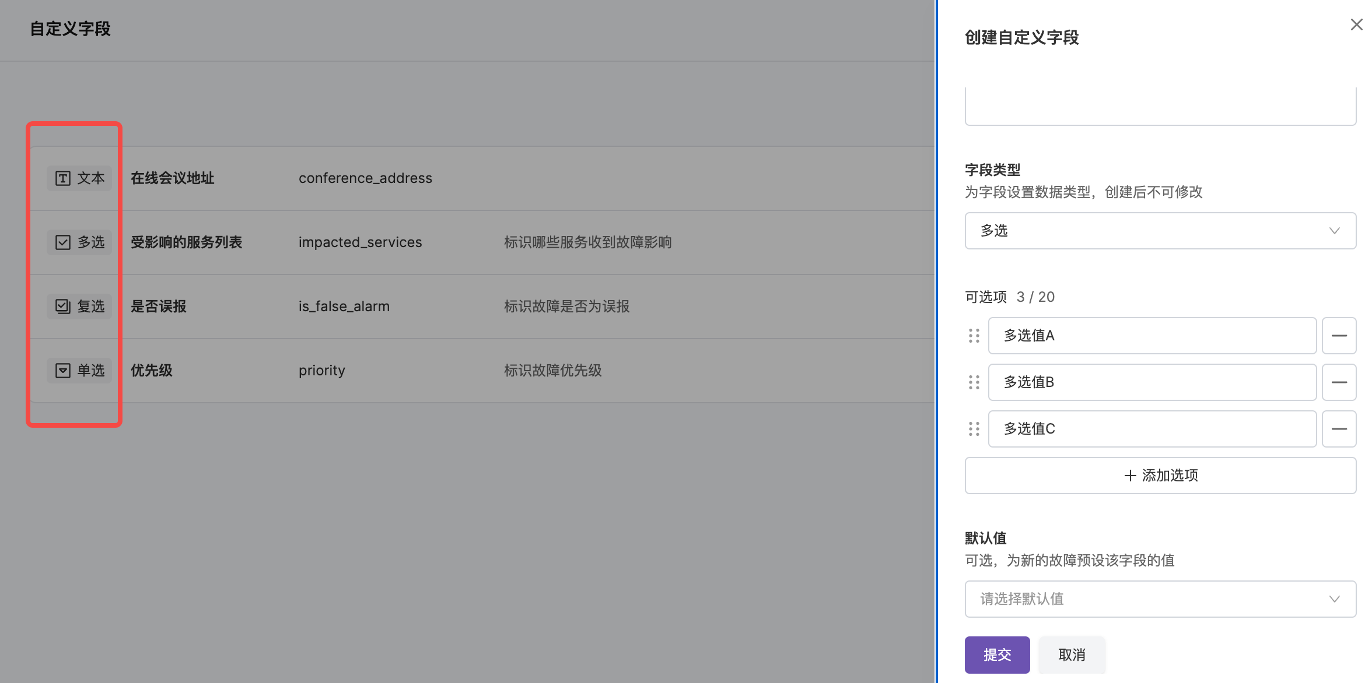Edit the 多选值A option input field
This screenshot has width=1372, height=683.
point(1151,335)
